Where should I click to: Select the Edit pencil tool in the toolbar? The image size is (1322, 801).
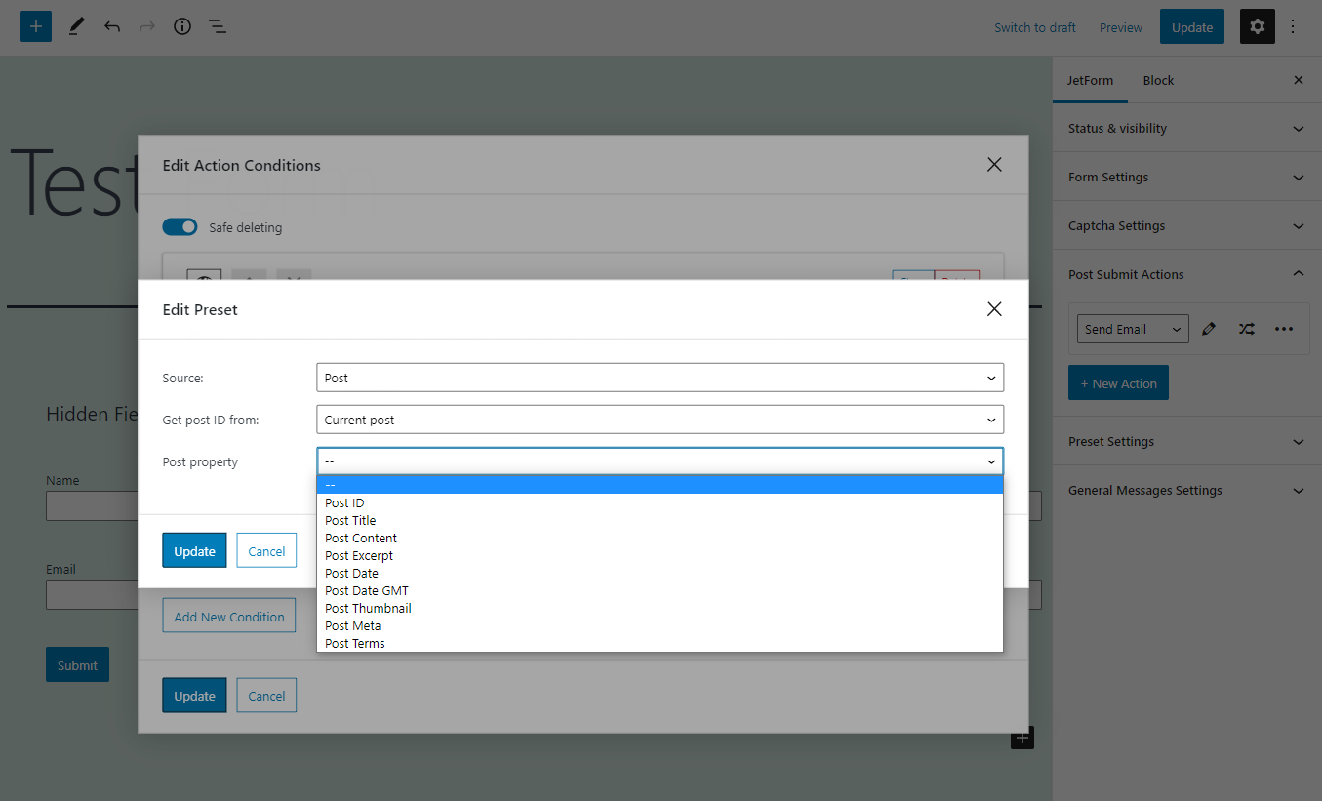click(x=76, y=26)
